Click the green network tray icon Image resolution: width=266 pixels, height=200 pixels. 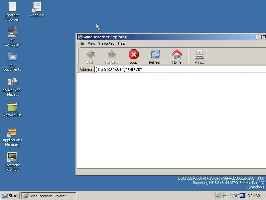point(225,196)
